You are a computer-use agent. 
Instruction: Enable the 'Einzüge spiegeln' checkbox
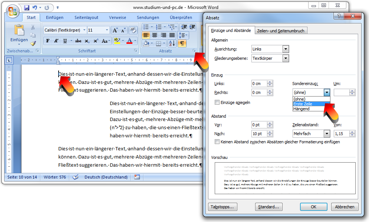click(217, 102)
